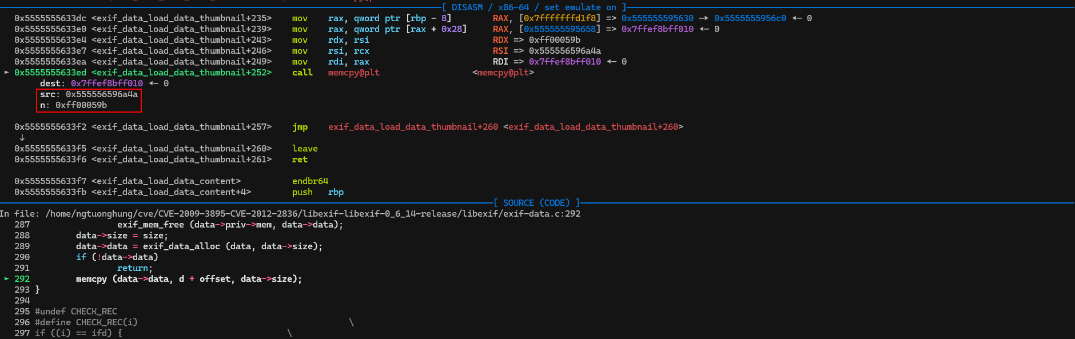
Task: Open the exif-data.c:292 file path
Action: 313,214
